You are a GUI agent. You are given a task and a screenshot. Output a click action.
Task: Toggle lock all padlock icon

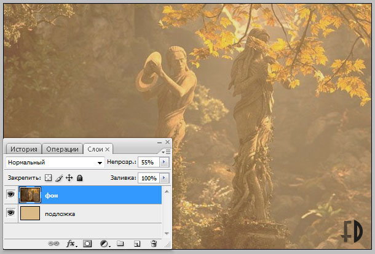coord(79,178)
